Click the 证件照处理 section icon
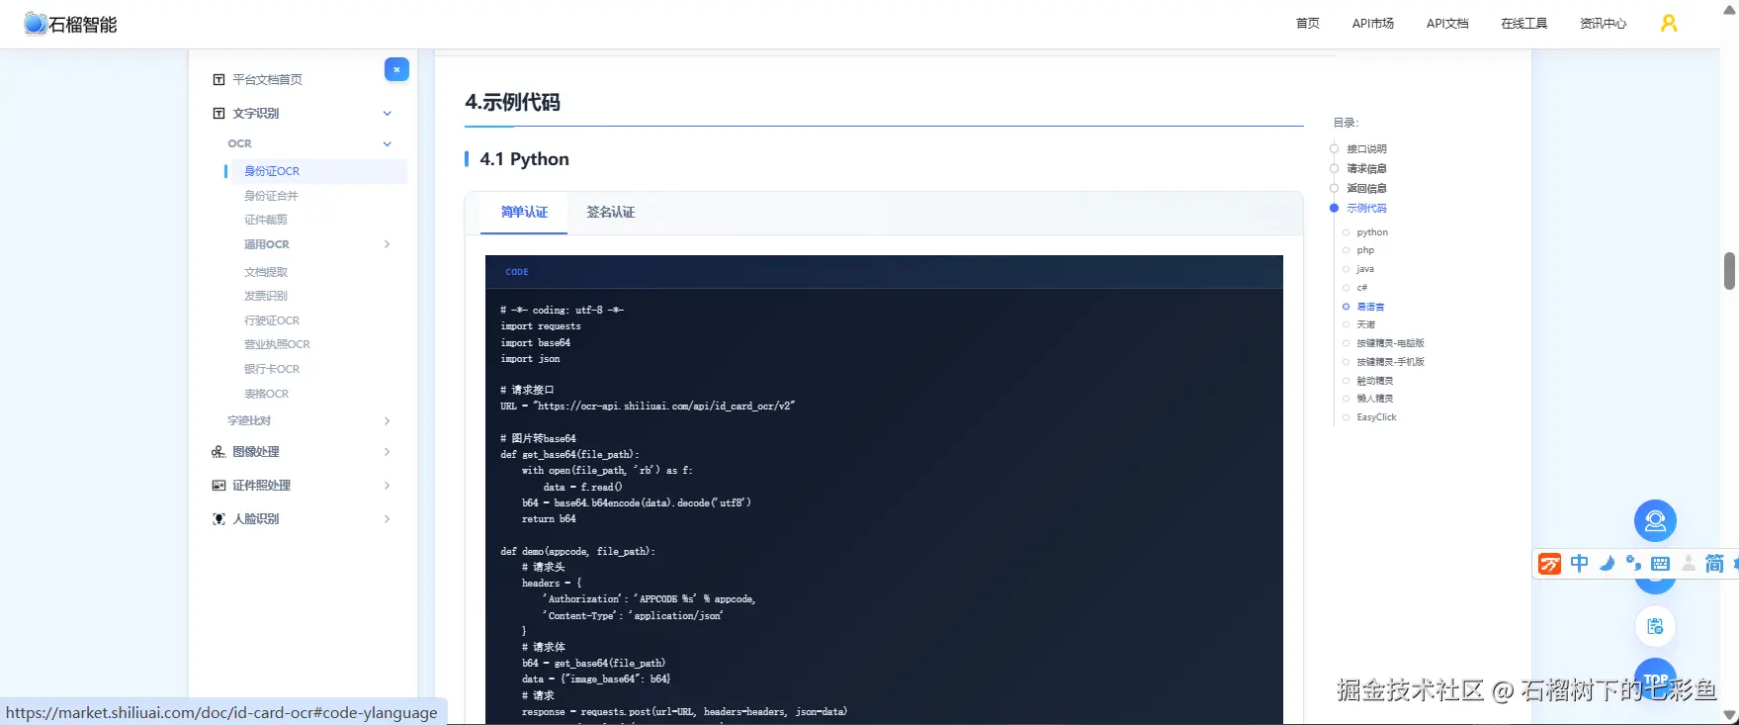This screenshot has width=1739, height=725. click(218, 485)
